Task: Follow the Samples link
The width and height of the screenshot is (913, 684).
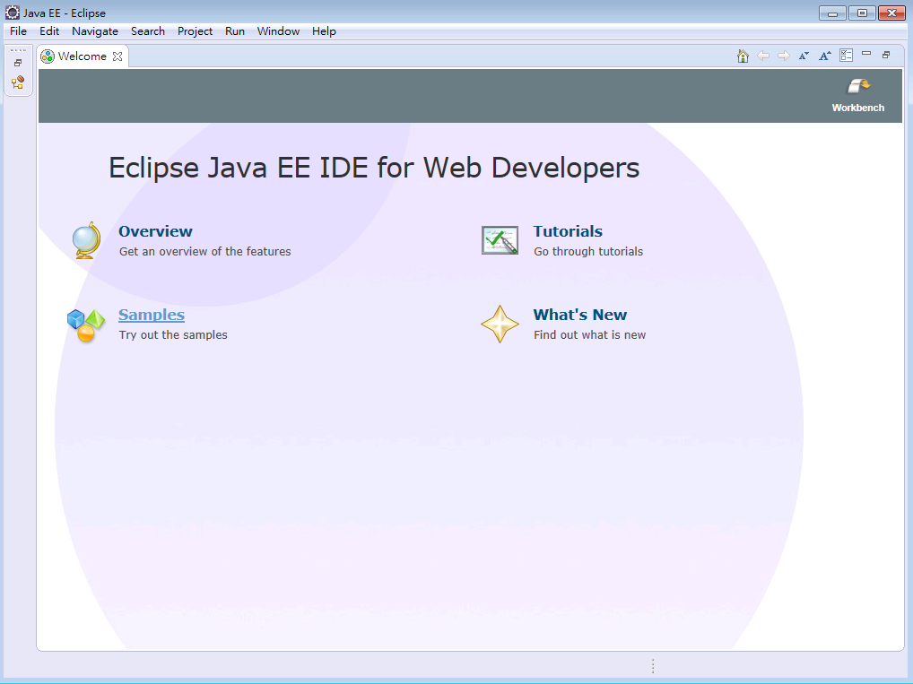Action: point(152,315)
